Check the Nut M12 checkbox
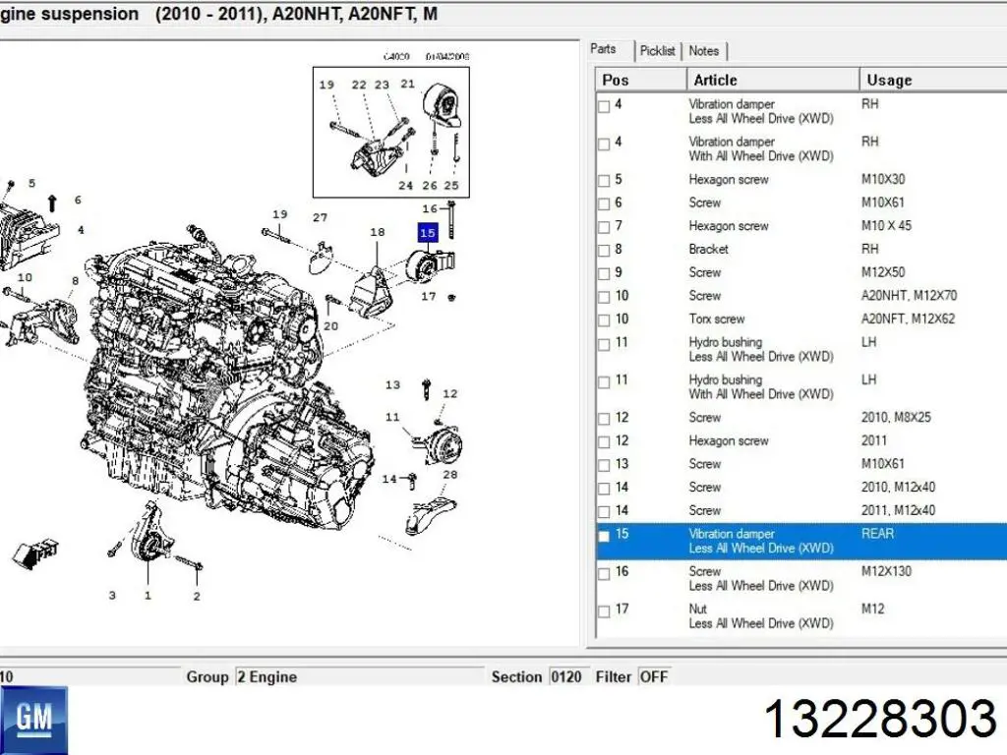 coord(604,611)
